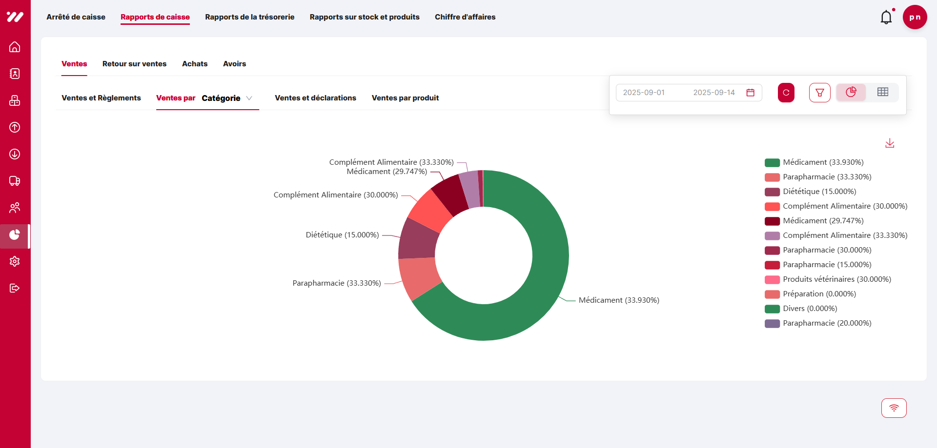
Task: Click the green Divers legend color swatch
Action: tap(772, 309)
